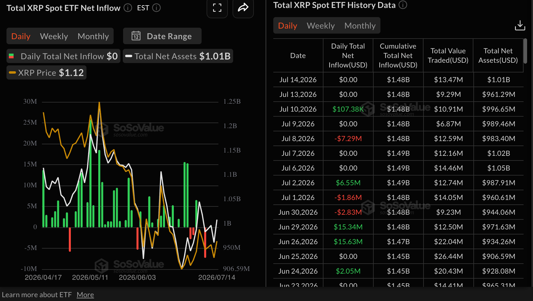
Task: Click red-green swatch of Daily Total Net Inflow
Action: click(12, 56)
